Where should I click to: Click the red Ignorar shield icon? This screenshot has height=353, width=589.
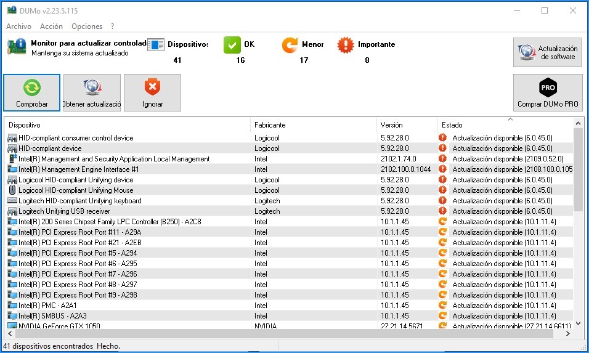tap(152, 88)
